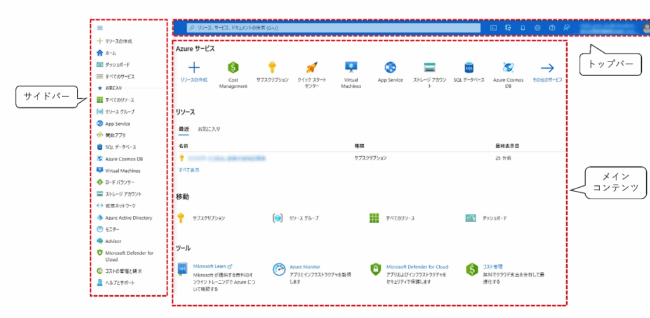This screenshot has width=650, height=318.
Task: Launch クイック スタート センター rocket icon
Action: [x=311, y=68]
